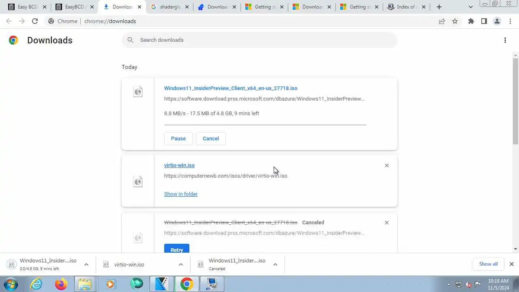This screenshot has height=292, width=519.
Task: Click the file icon of the virtio-win.iso card
Action: (138, 181)
